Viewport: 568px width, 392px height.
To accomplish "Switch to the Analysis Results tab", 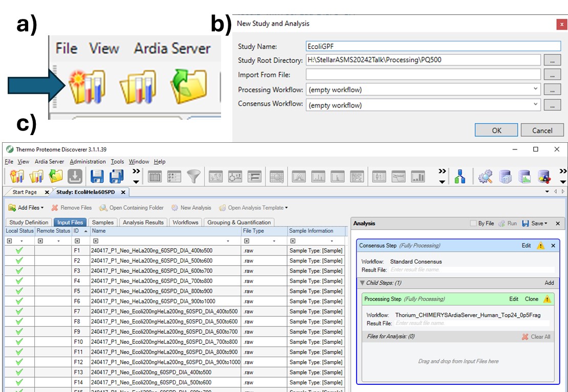I will click(x=143, y=223).
